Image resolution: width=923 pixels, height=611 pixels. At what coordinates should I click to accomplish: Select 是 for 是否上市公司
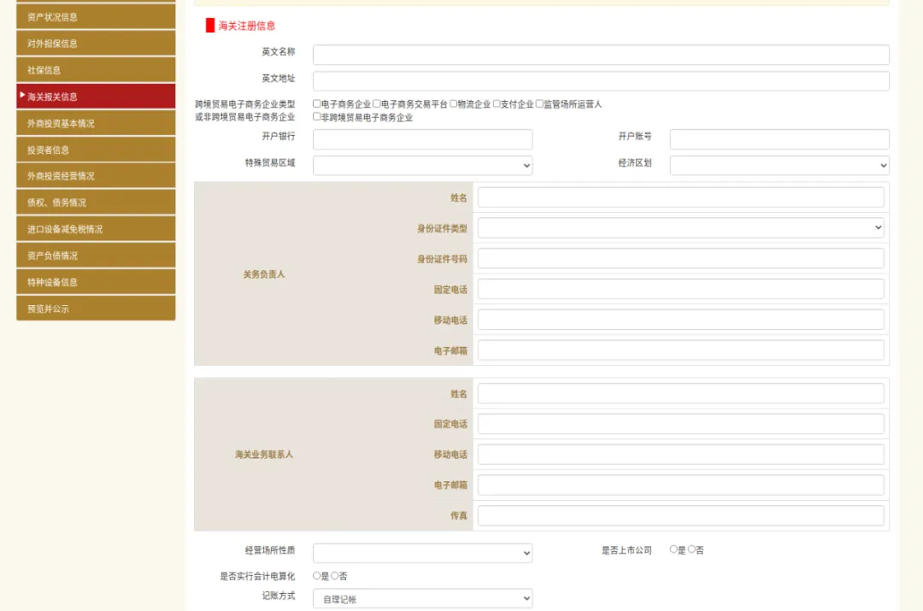pos(674,549)
